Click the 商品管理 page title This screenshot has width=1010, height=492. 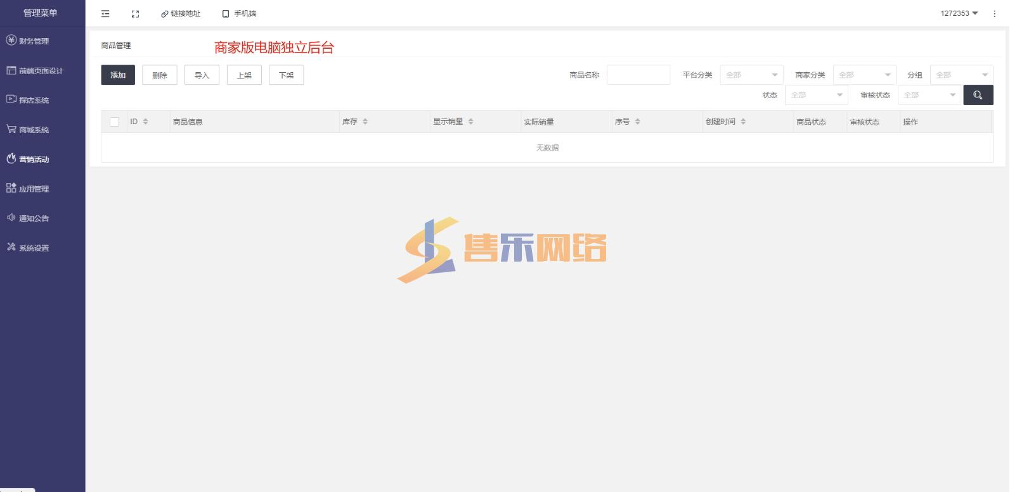tap(116, 46)
